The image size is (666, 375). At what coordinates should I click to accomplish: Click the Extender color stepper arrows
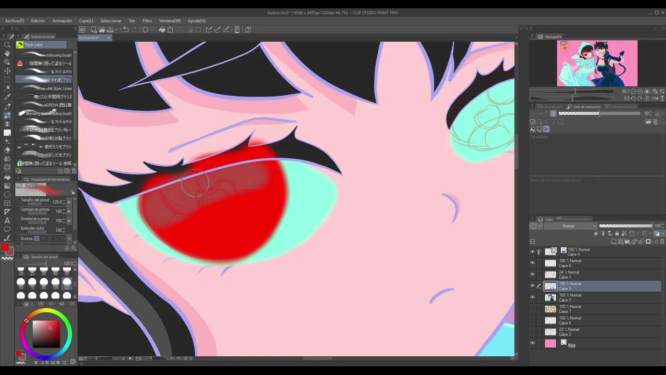coord(64,230)
